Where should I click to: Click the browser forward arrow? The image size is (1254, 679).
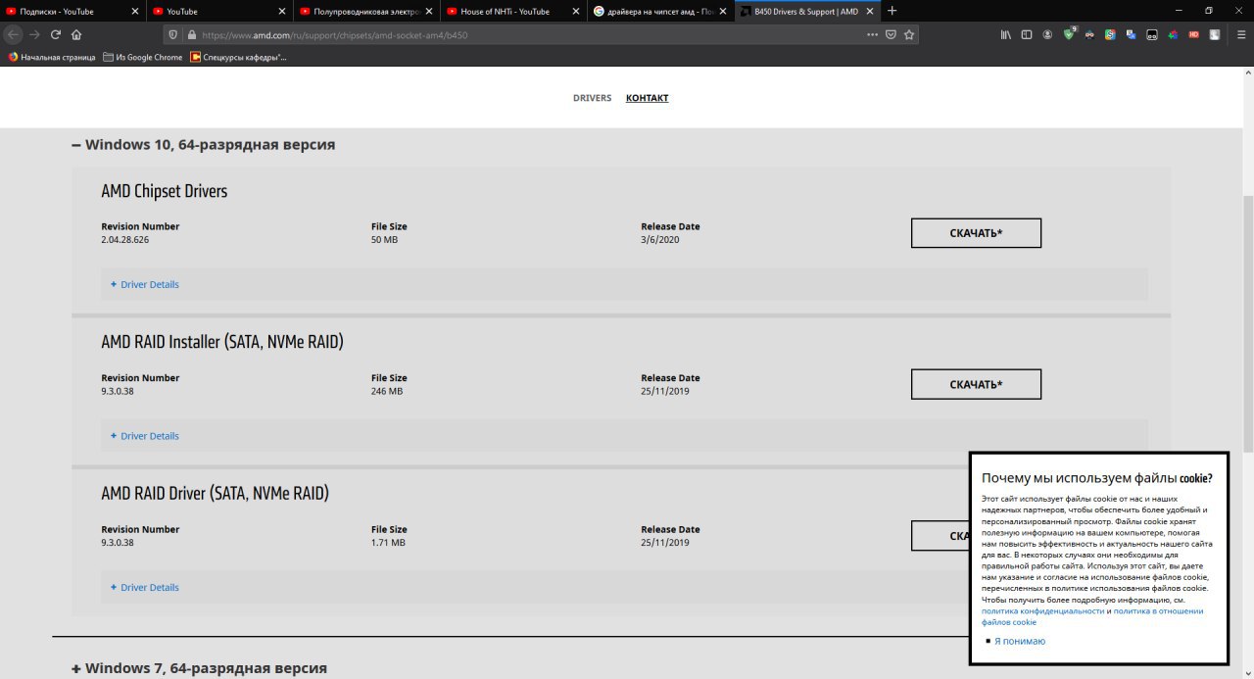34,33
